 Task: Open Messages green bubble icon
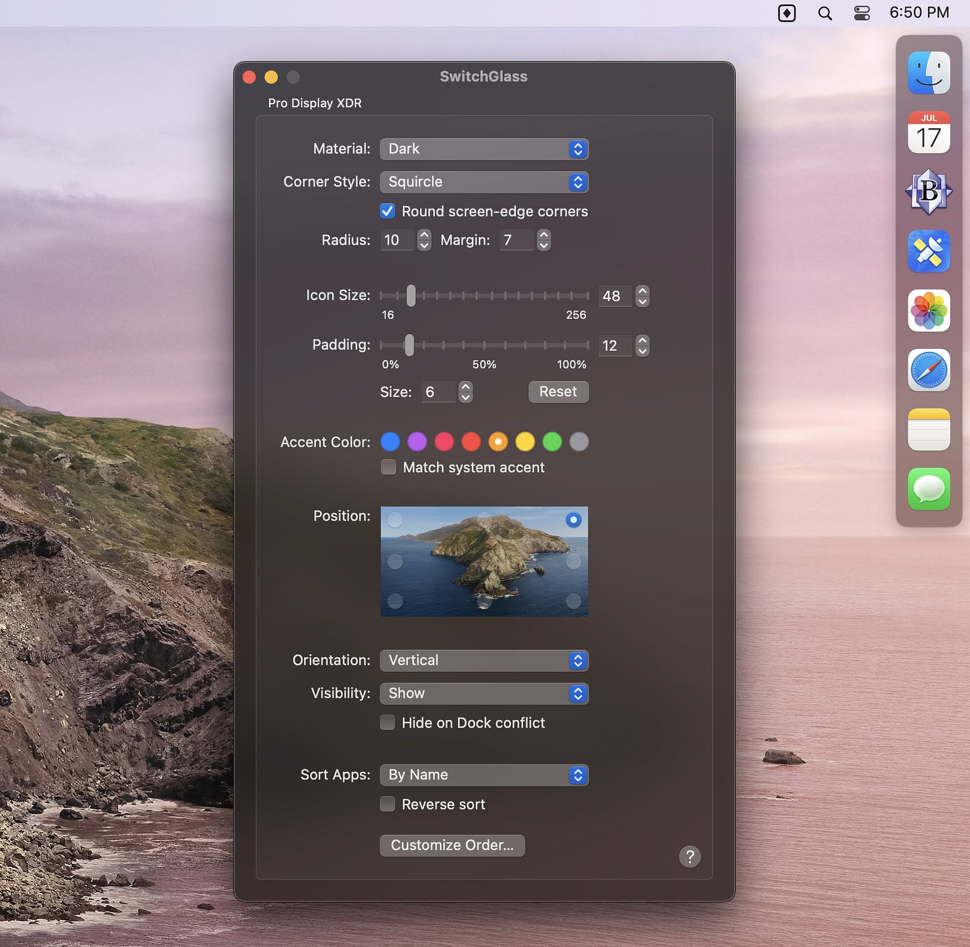click(x=929, y=490)
